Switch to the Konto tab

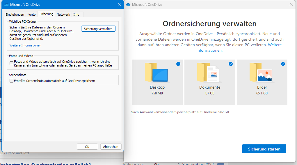click(x=31, y=15)
